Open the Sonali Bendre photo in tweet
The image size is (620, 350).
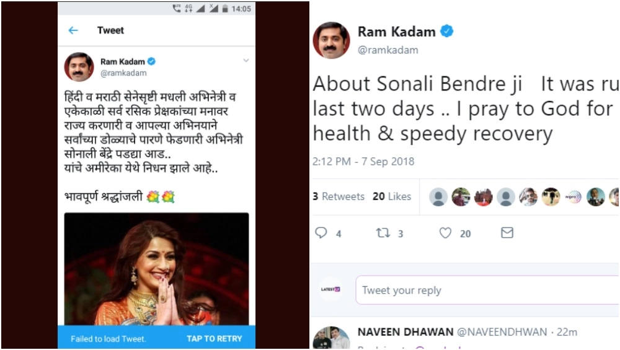pos(156,269)
